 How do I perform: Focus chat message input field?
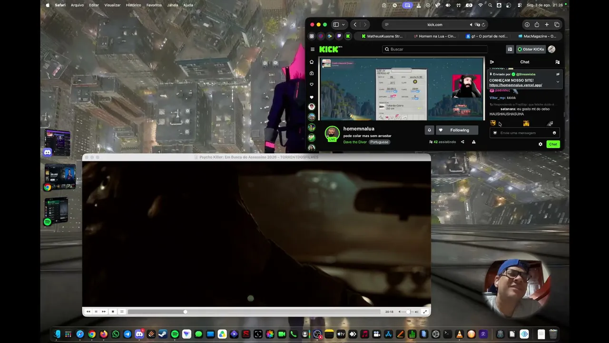[x=524, y=133]
